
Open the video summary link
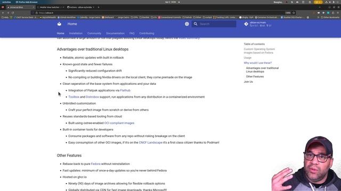tap(189, 38)
